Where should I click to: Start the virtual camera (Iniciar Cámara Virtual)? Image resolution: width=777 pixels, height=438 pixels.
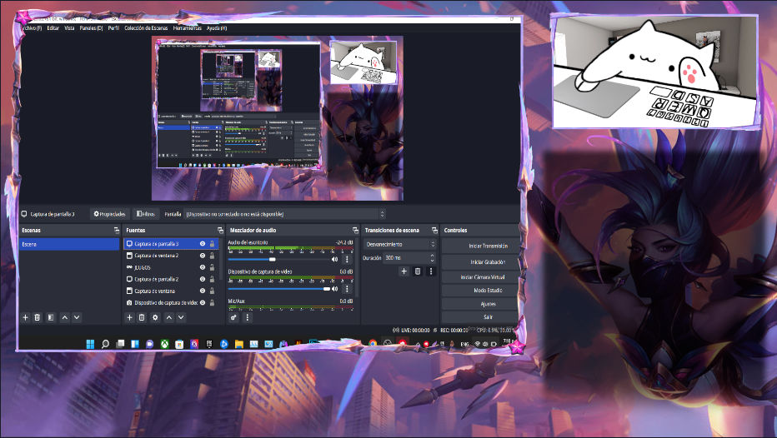click(481, 277)
